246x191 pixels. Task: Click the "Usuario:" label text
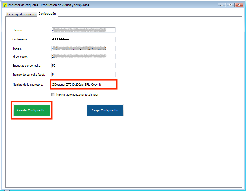tap(18, 30)
